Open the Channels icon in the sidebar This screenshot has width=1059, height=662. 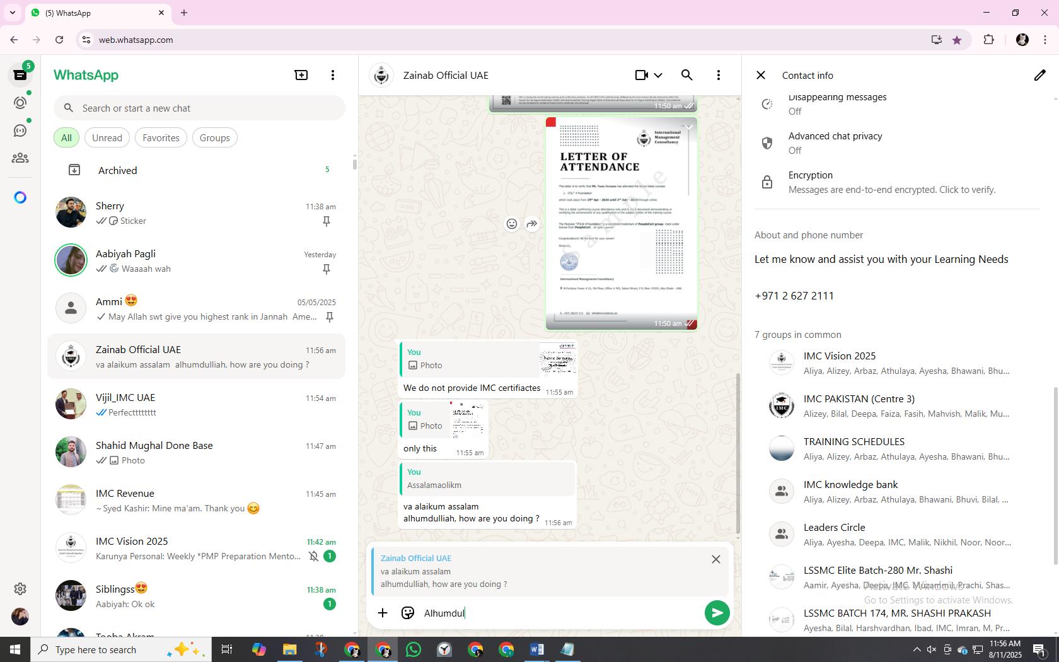pos(20,131)
